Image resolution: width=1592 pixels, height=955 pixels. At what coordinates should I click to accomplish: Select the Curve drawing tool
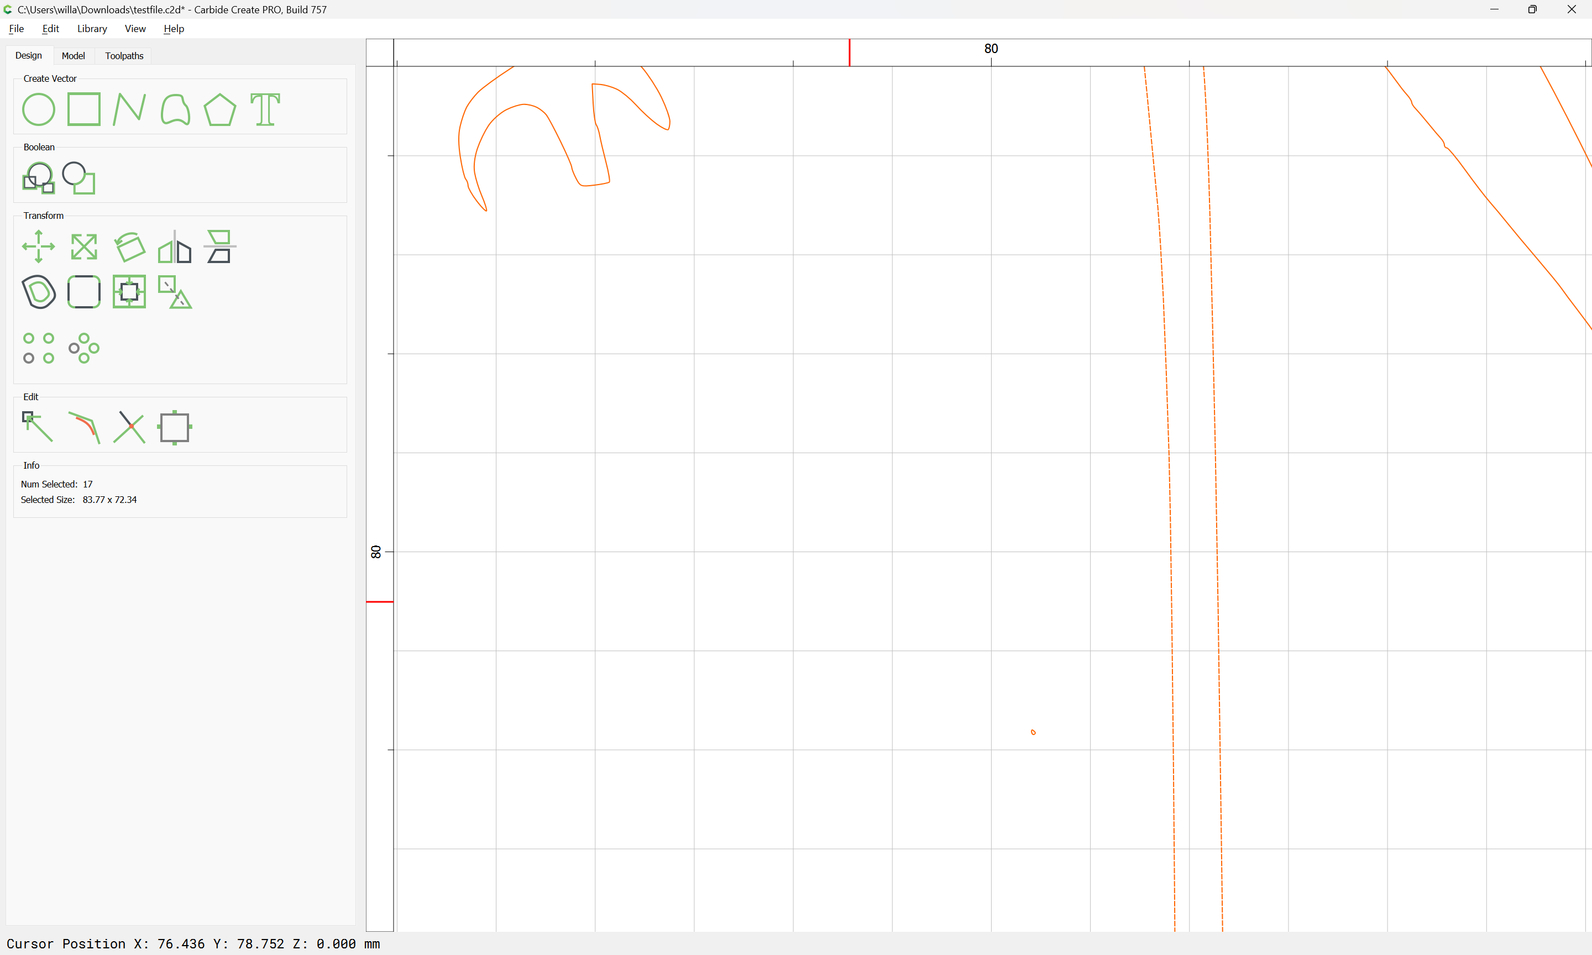pyautogui.click(x=175, y=109)
